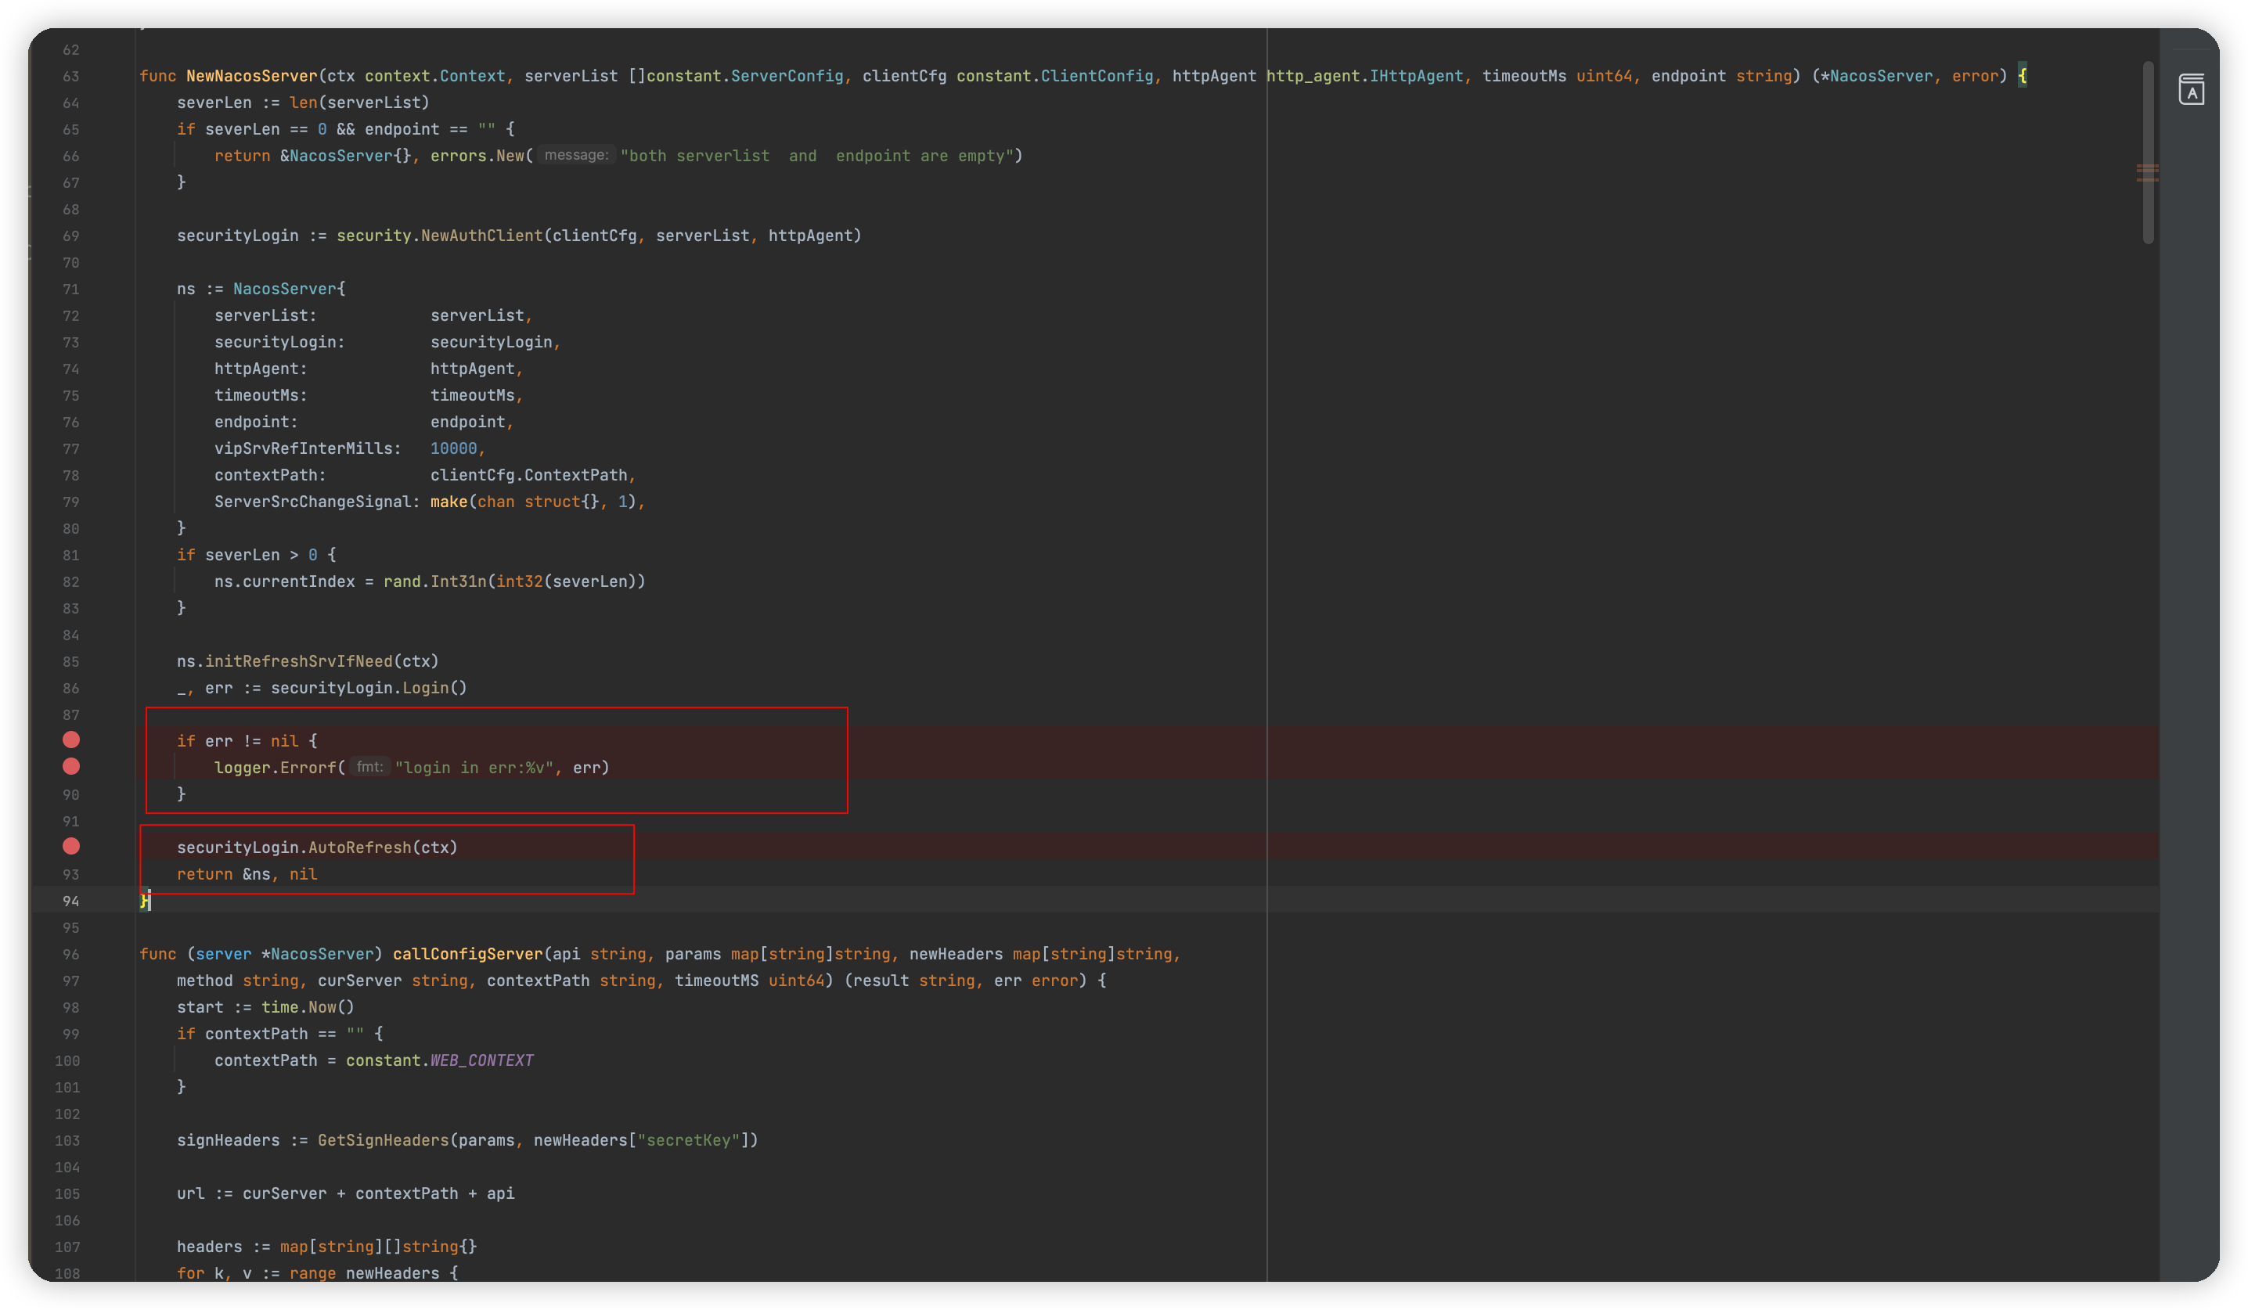
Task: Click line number 63 in gutter
Action: 70,77
